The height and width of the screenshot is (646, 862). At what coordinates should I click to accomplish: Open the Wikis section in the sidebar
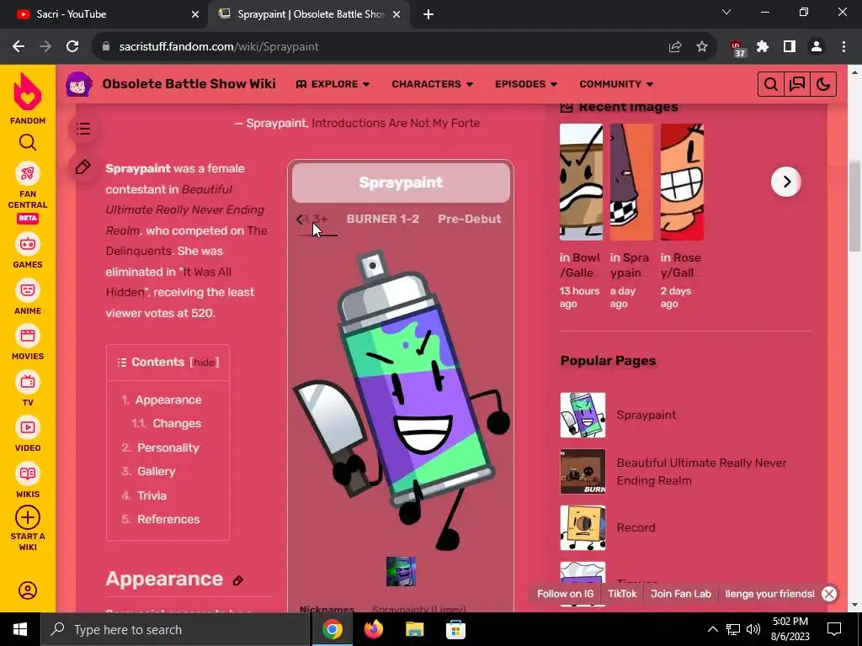(x=28, y=480)
